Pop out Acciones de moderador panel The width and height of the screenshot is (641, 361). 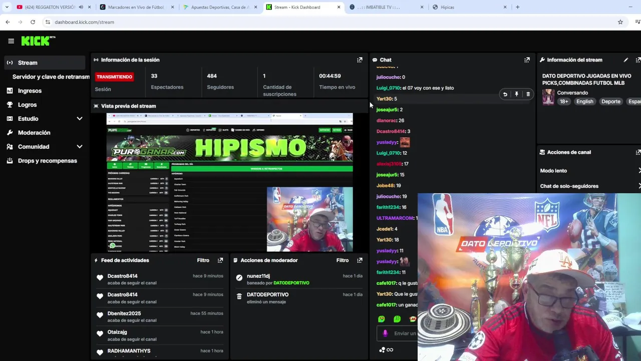[360, 260]
